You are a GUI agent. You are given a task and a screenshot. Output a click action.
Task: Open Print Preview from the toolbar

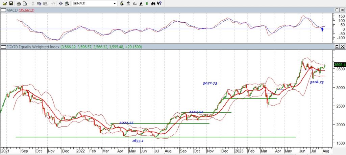(x=25, y=3)
